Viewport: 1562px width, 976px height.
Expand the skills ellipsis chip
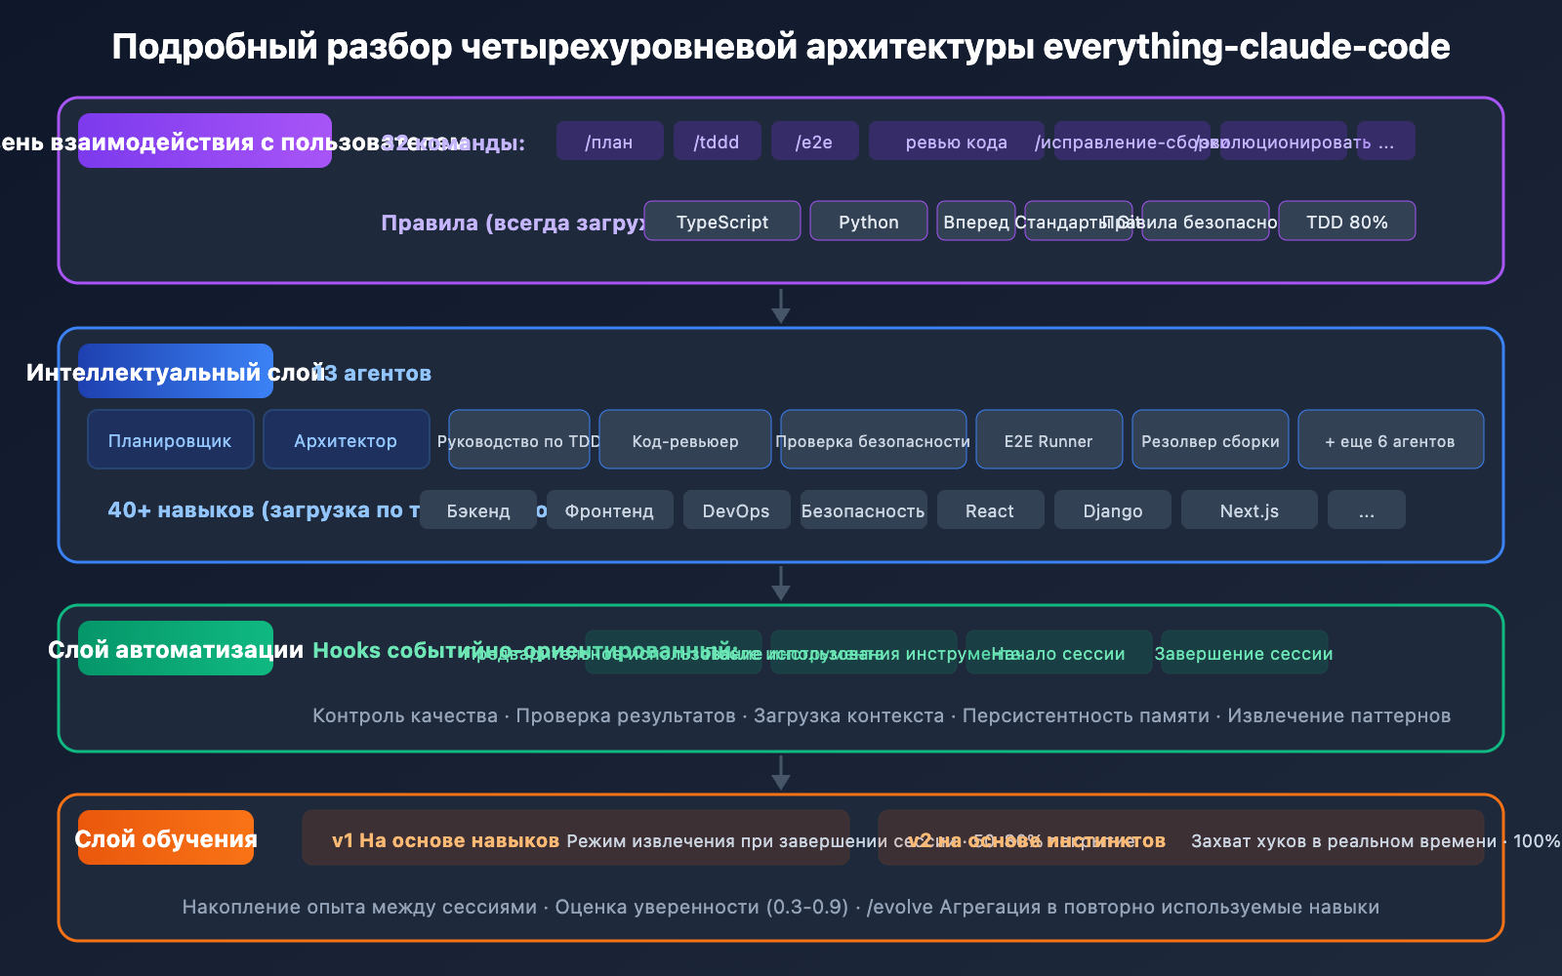pos(1366,509)
